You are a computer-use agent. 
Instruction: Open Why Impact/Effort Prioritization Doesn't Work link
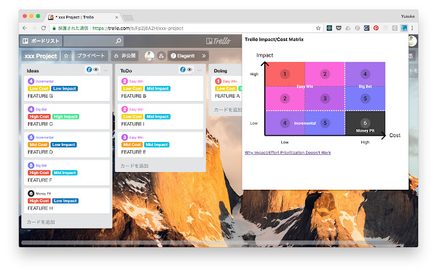287,152
